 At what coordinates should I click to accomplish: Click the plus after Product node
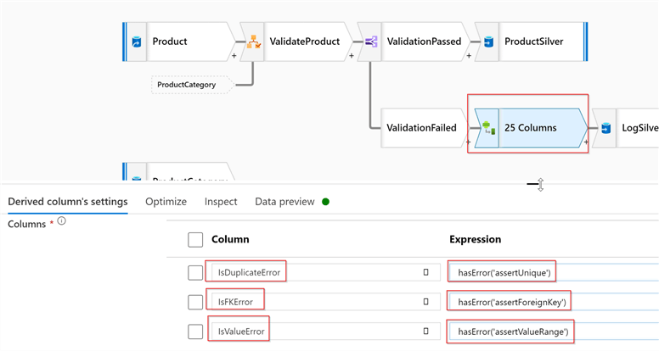[x=234, y=56]
